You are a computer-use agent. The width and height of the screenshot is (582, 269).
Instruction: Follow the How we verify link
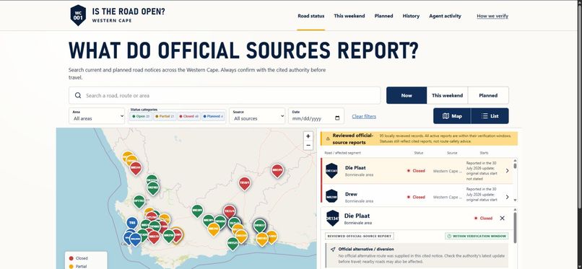pos(492,16)
